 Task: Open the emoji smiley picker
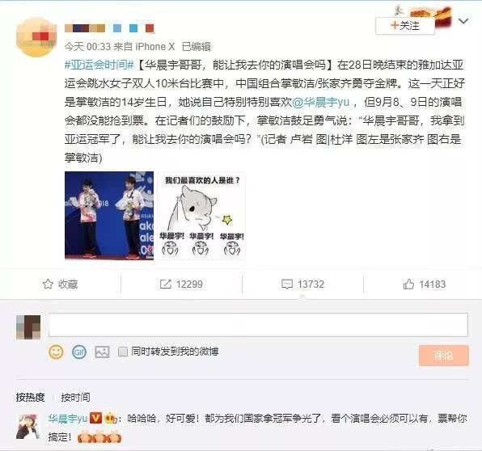[56, 352]
